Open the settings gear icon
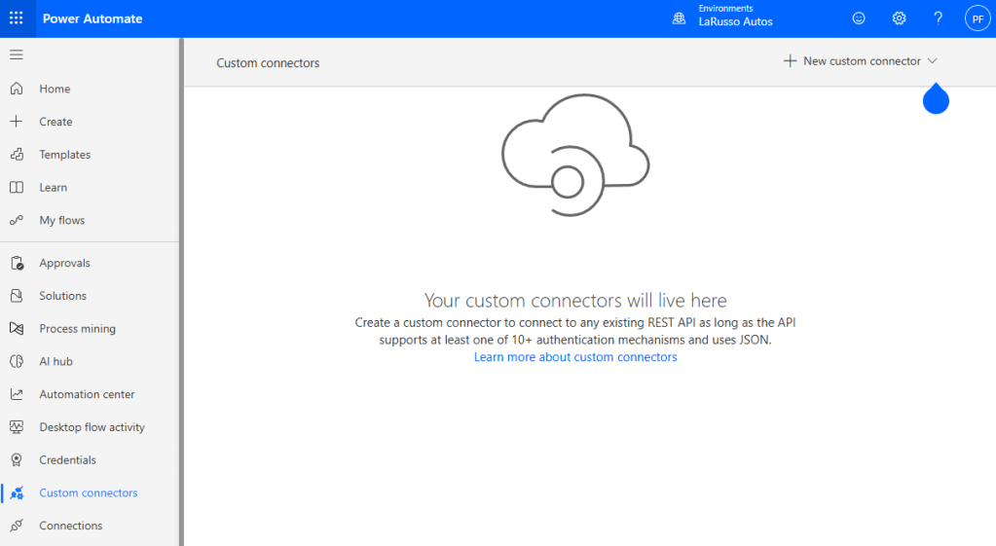Image resolution: width=996 pixels, height=546 pixels. click(899, 18)
